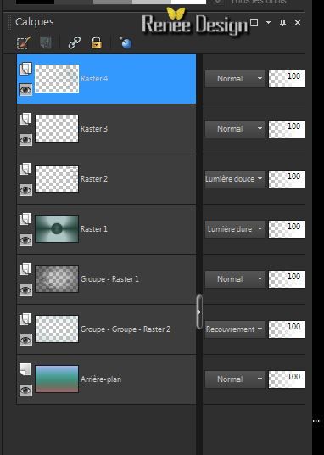Click the layer type icon of Arrière-plan
The image size is (324, 455).
25,369
